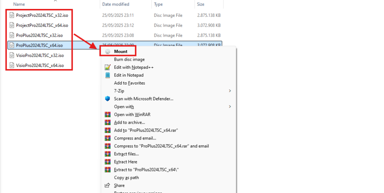The height and width of the screenshot is (193, 384).
Task: Click the size of ProjectPro2024LTSC_x32.iso
Action: [209, 15]
